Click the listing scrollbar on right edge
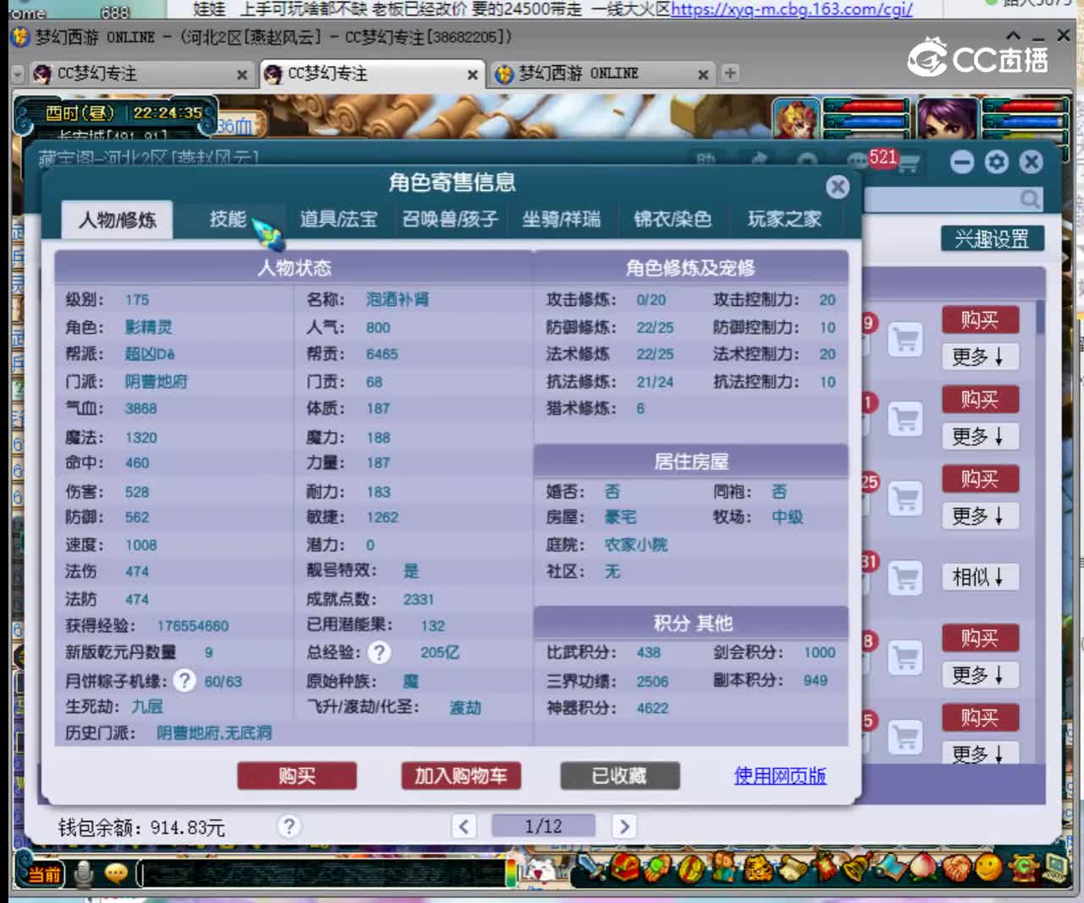 [x=1041, y=318]
